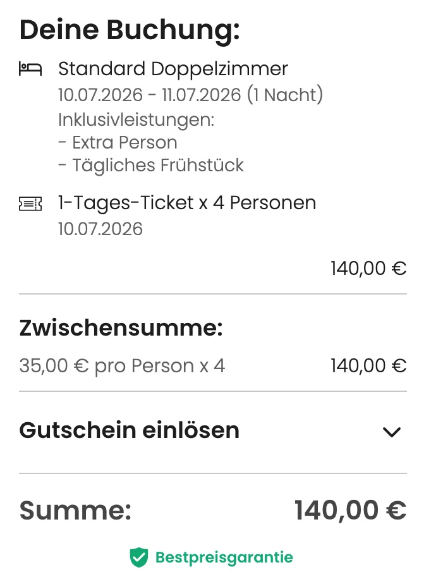Click the ticket date 10.07.2026

pyautogui.click(x=100, y=228)
